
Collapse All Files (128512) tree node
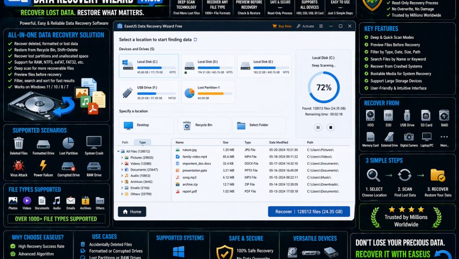coord(119,151)
